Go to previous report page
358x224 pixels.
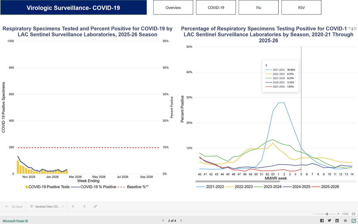tap(163, 221)
